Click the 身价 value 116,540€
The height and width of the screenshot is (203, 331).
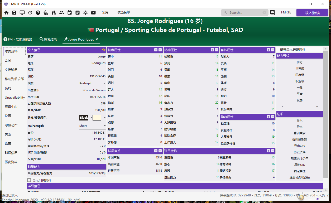click(98, 133)
